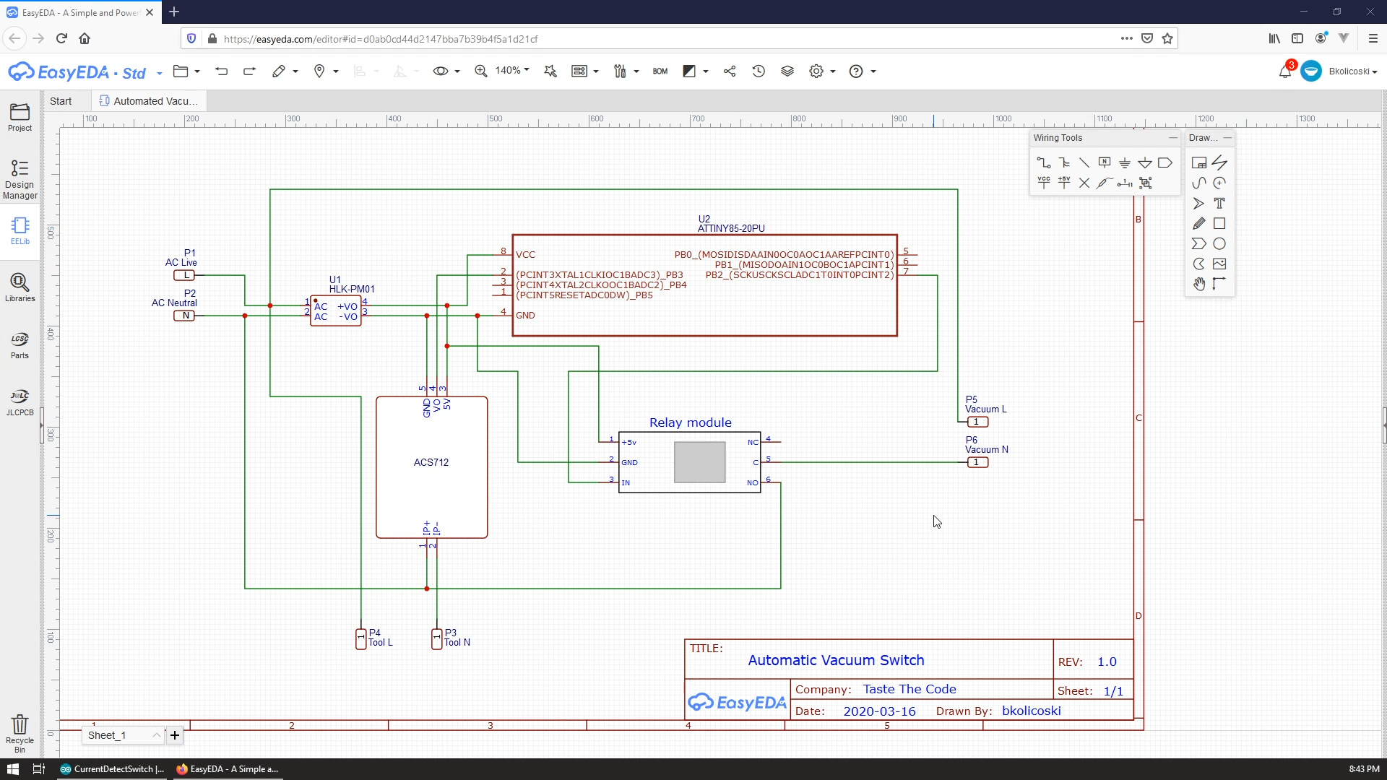The height and width of the screenshot is (780, 1387).
Task: Select the Wire tool in Wiring Tools
Action: [1044, 163]
